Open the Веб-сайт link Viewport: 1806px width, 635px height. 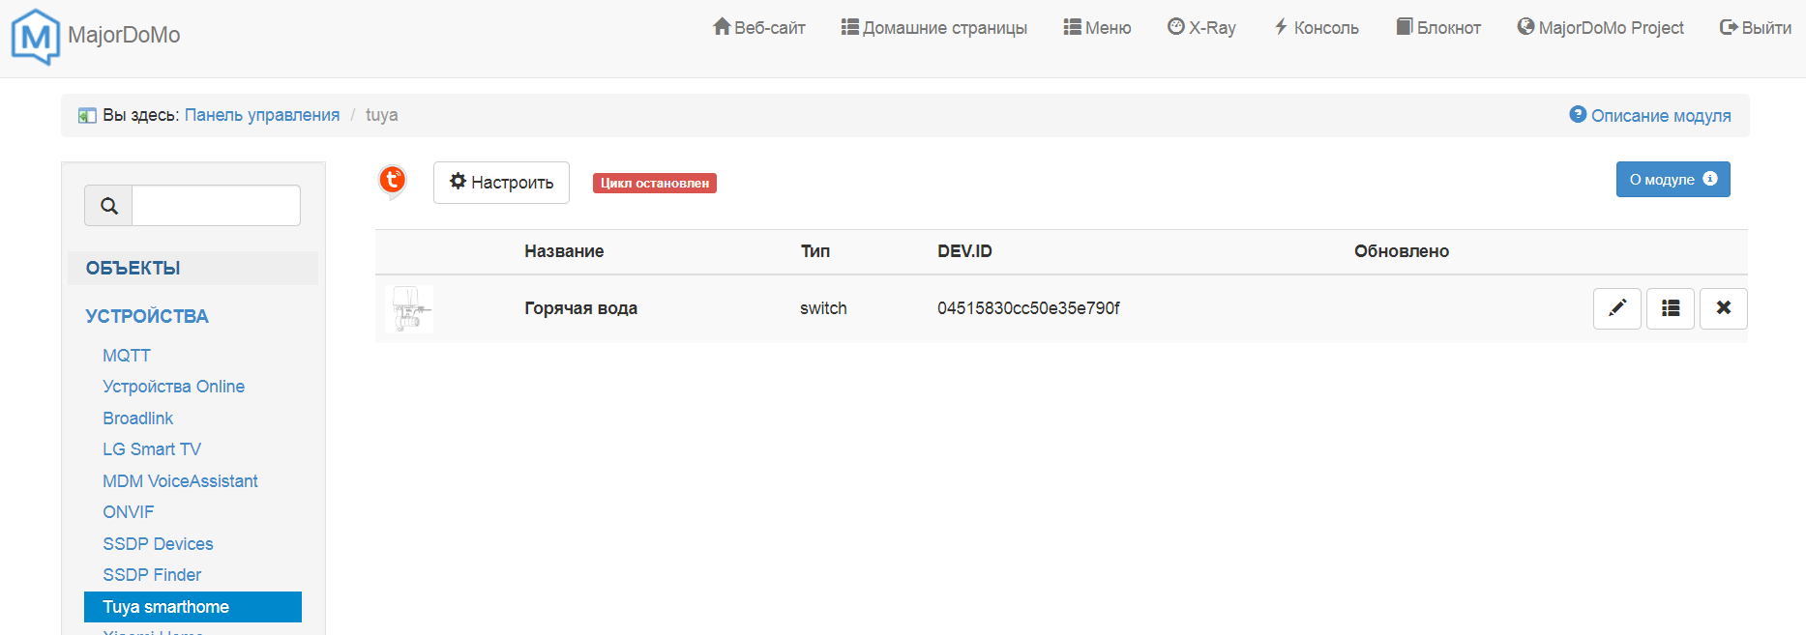click(759, 28)
